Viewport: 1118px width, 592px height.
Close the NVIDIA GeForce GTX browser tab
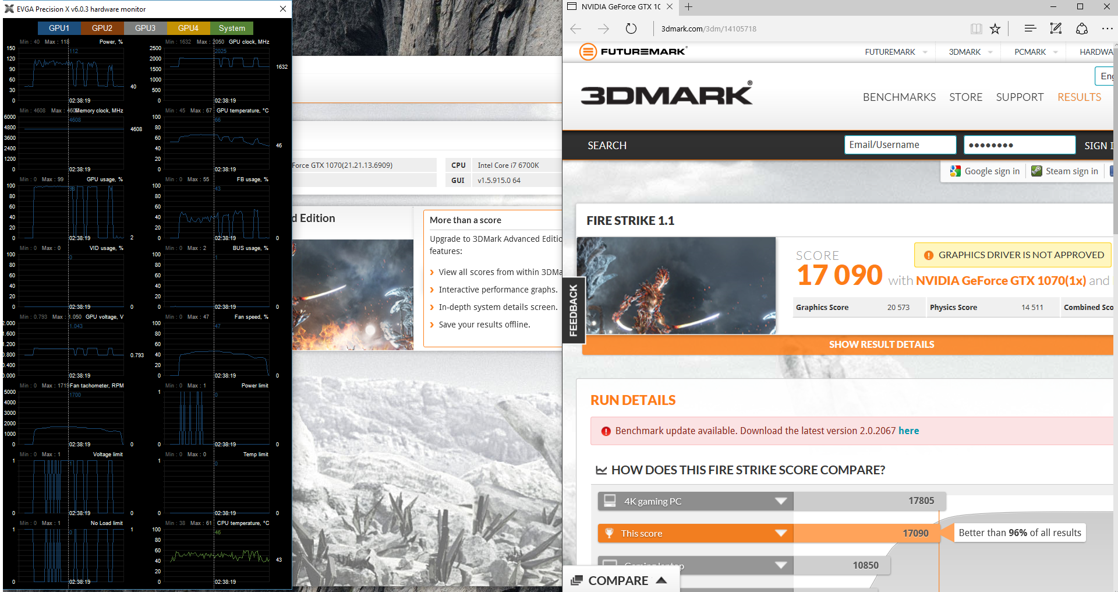tap(670, 7)
